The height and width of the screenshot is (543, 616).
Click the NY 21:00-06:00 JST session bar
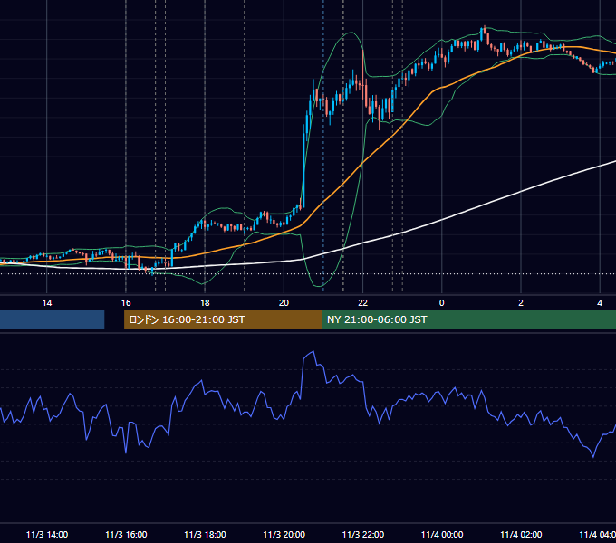click(468, 319)
